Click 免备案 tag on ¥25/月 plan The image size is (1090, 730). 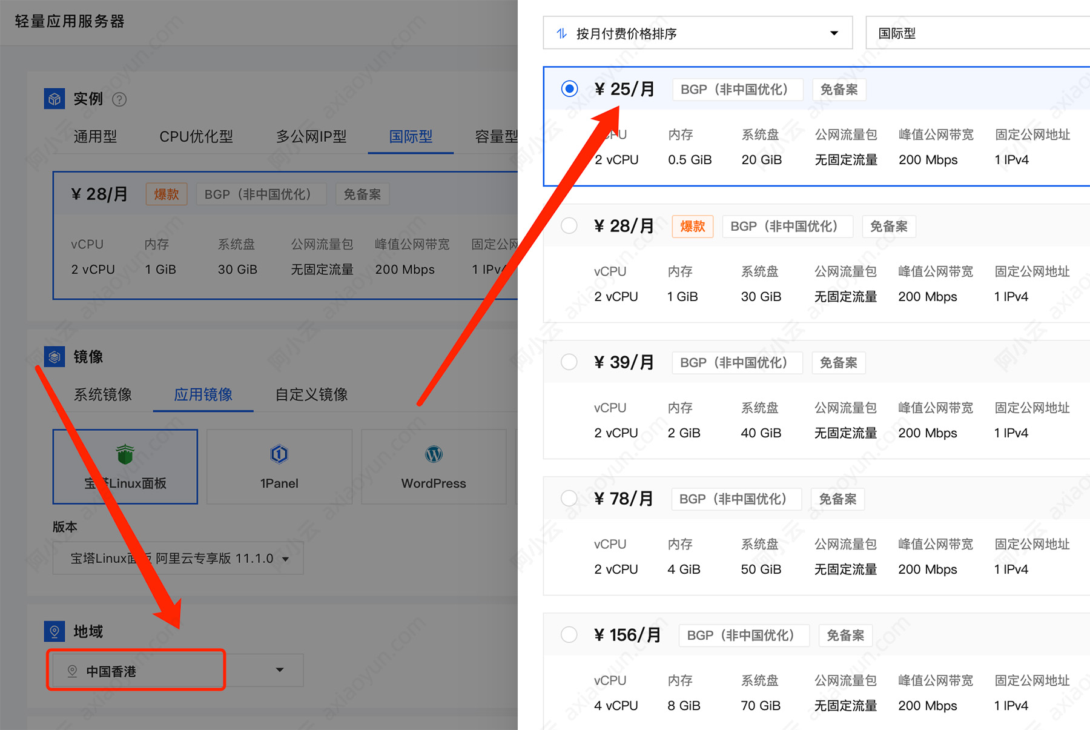pyautogui.click(x=839, y=90)
